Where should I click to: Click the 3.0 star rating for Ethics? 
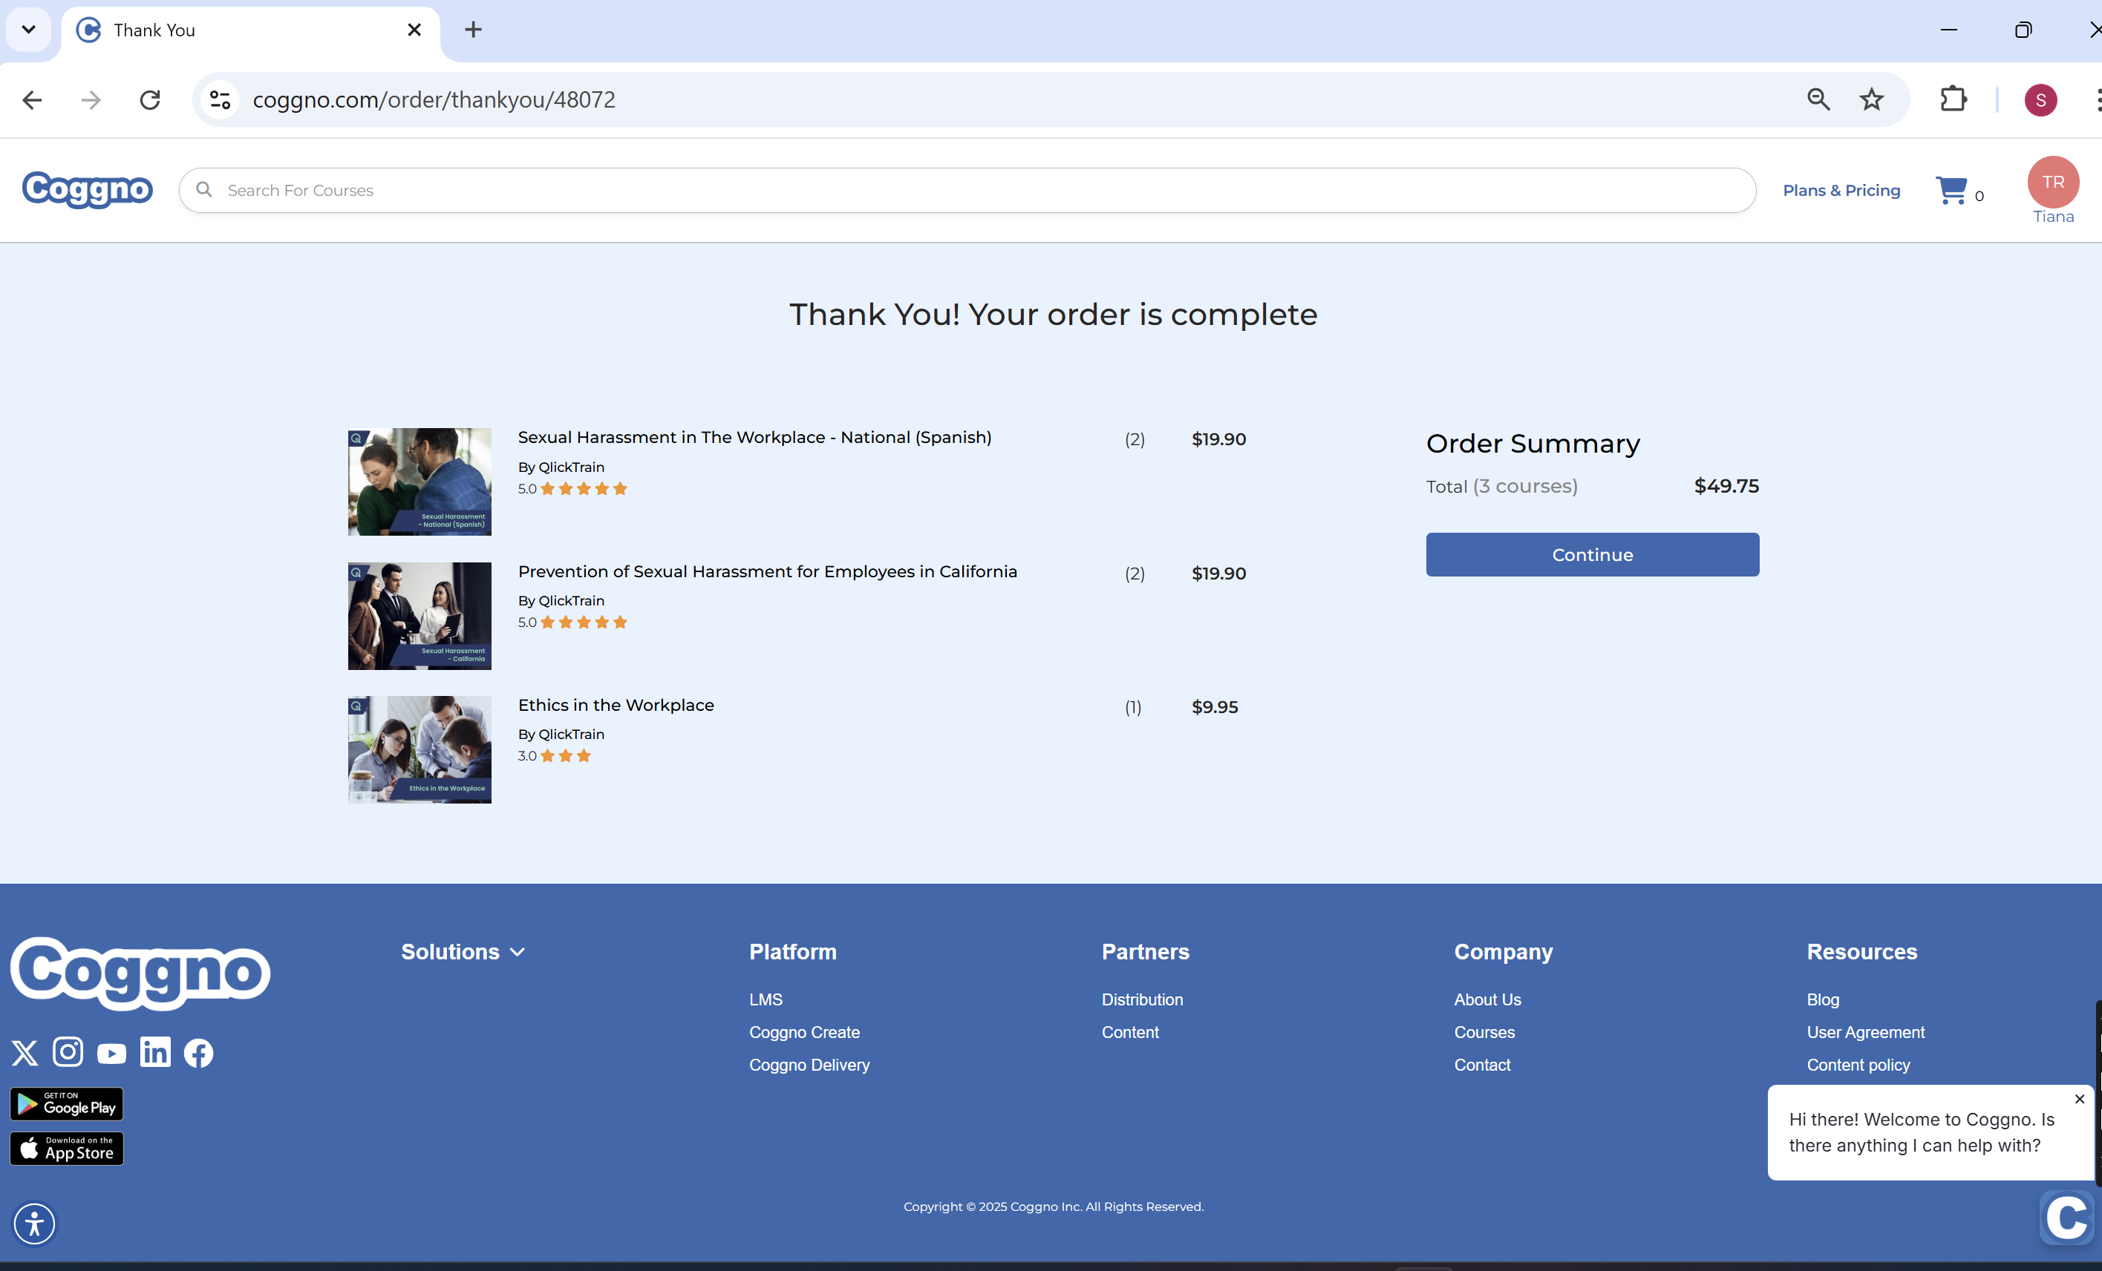tap(554, 755)
